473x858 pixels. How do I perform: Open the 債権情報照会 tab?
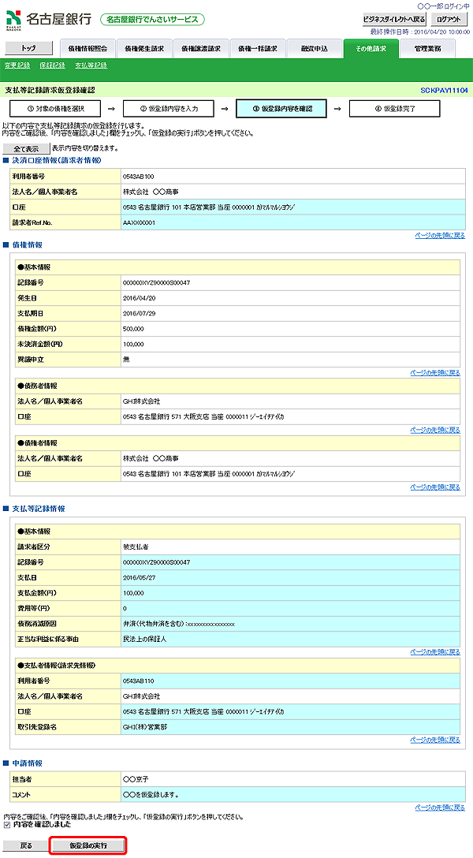(x=88, y=49)
